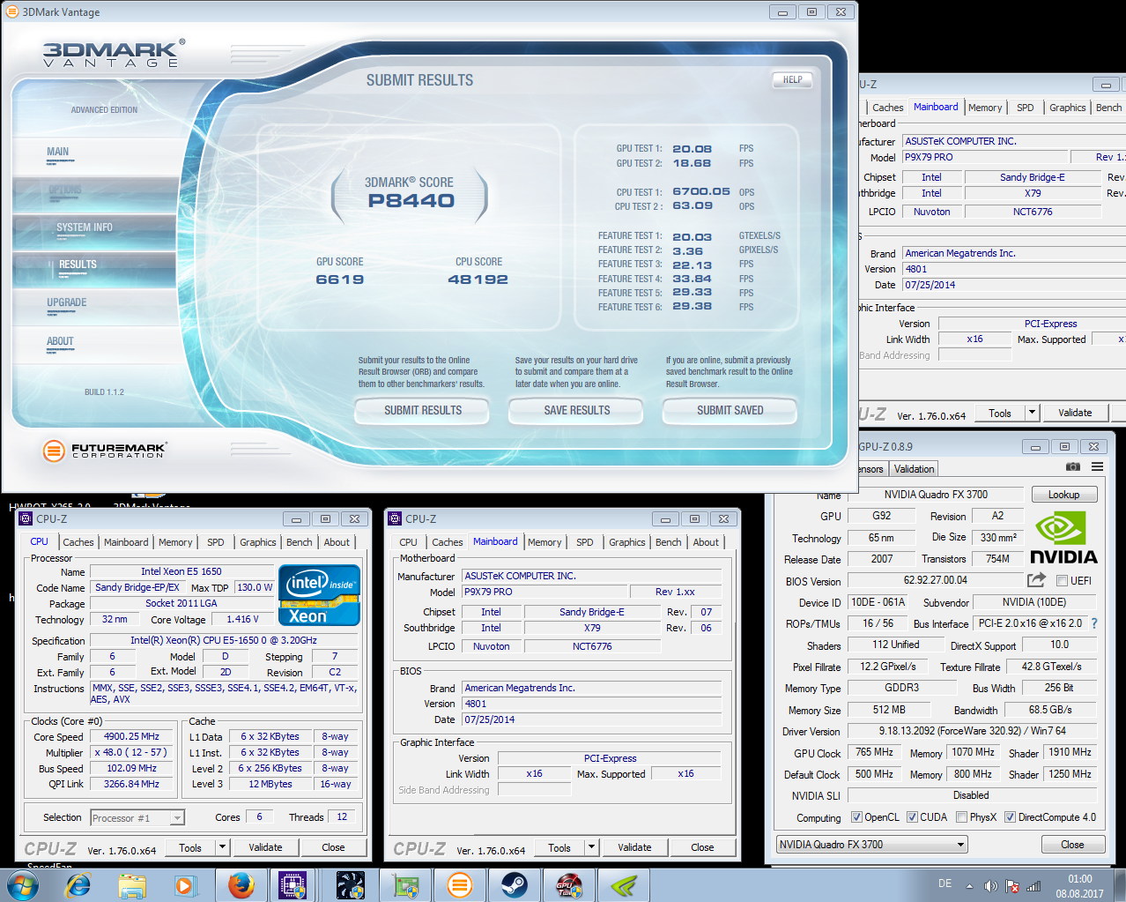Screen dimensions: 1126x902
Task: Expand Tools dropdown arrow in top-right CPU-Z window
Action: point(1033,413)
